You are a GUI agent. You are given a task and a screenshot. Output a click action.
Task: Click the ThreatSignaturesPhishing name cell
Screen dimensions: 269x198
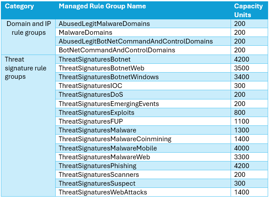pyautogui.click(x=98, y=166)
